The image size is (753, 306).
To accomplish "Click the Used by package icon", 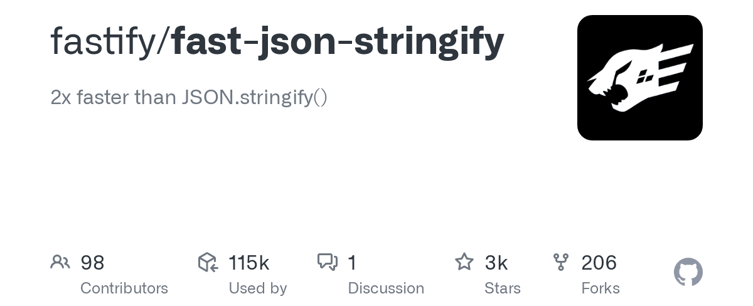I will click(x=208, y=262).
